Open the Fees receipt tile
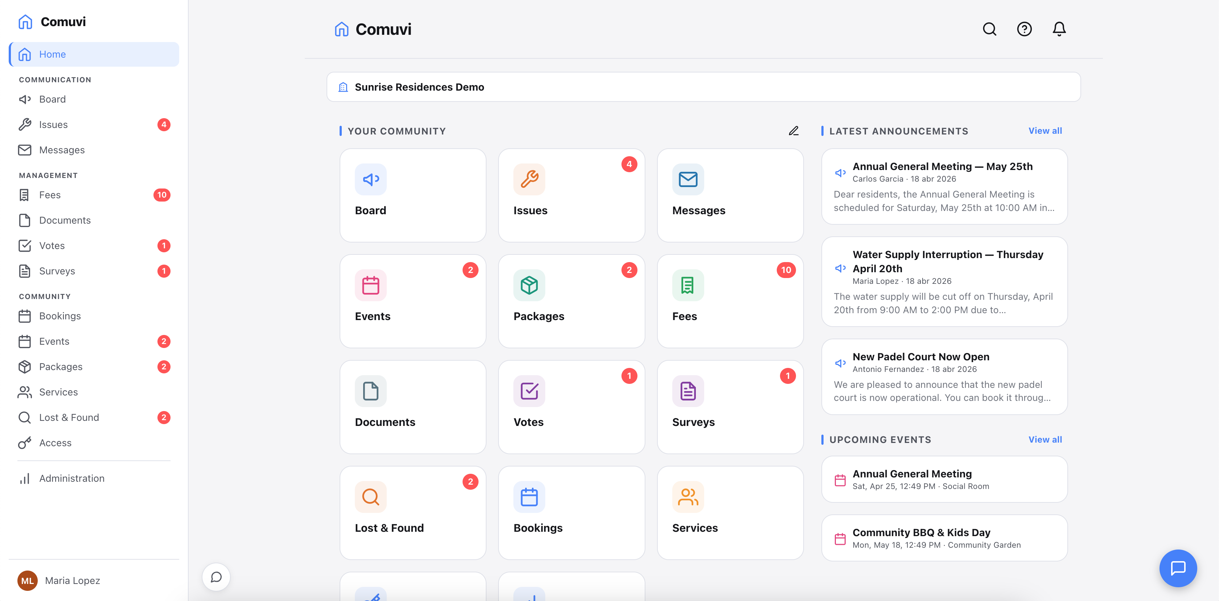 [730, 301]
